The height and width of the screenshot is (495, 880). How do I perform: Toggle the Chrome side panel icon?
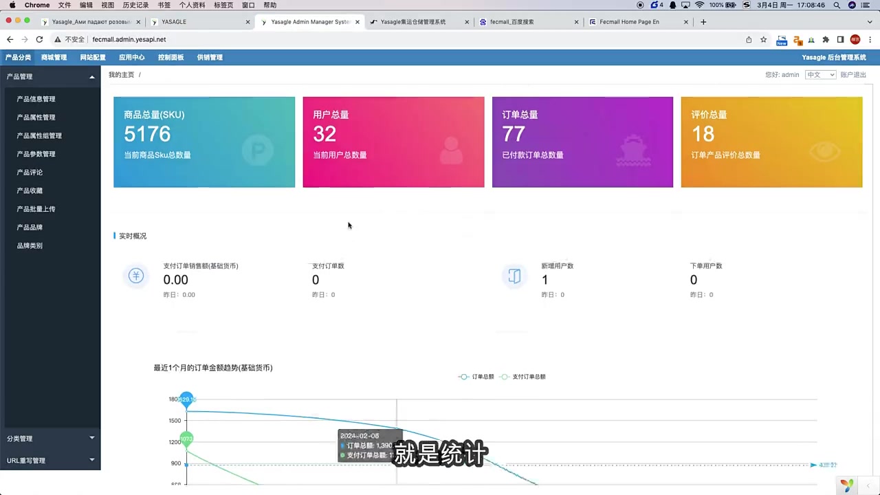coord(840,40)
